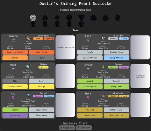Click the empty note box beside Starly

(x=140, y=47)
